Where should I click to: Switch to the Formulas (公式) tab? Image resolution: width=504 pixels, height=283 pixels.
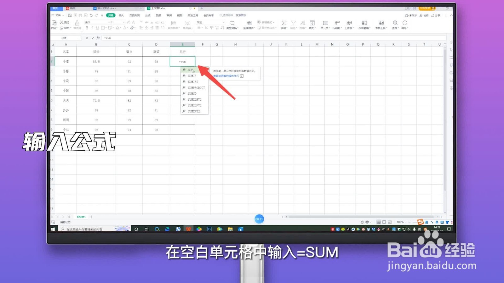[148, 15]
